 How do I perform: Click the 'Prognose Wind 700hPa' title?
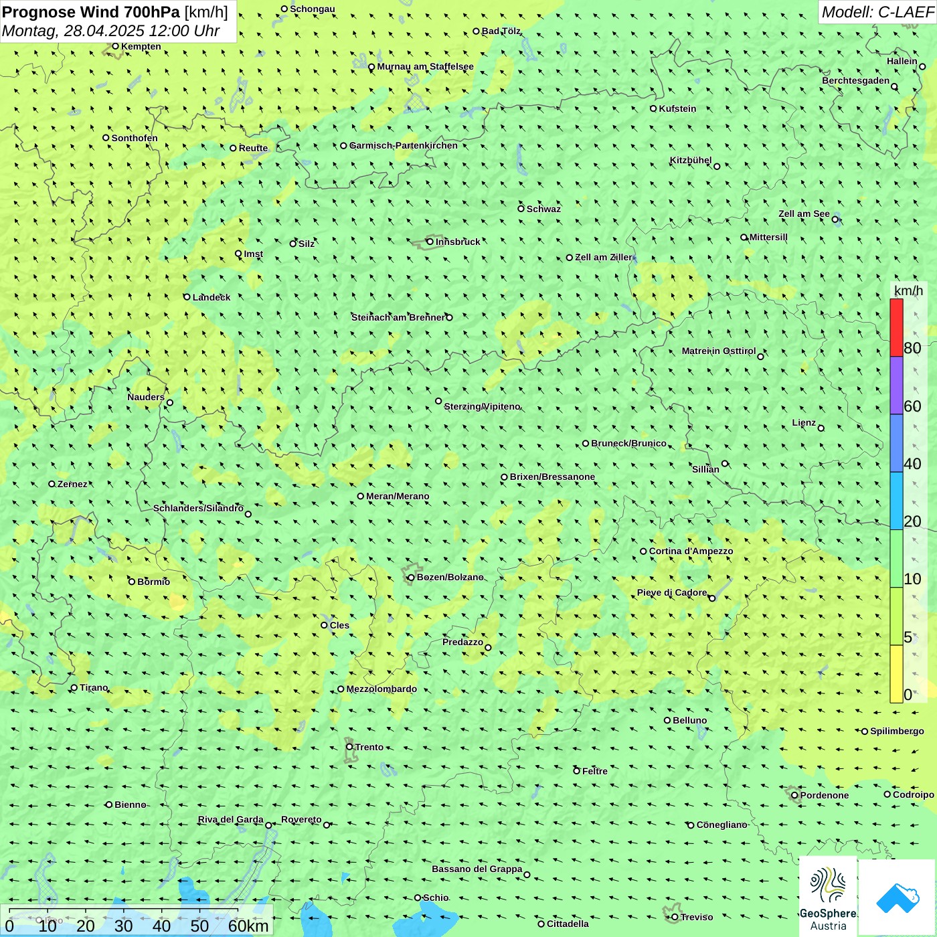tap(91, 12)
